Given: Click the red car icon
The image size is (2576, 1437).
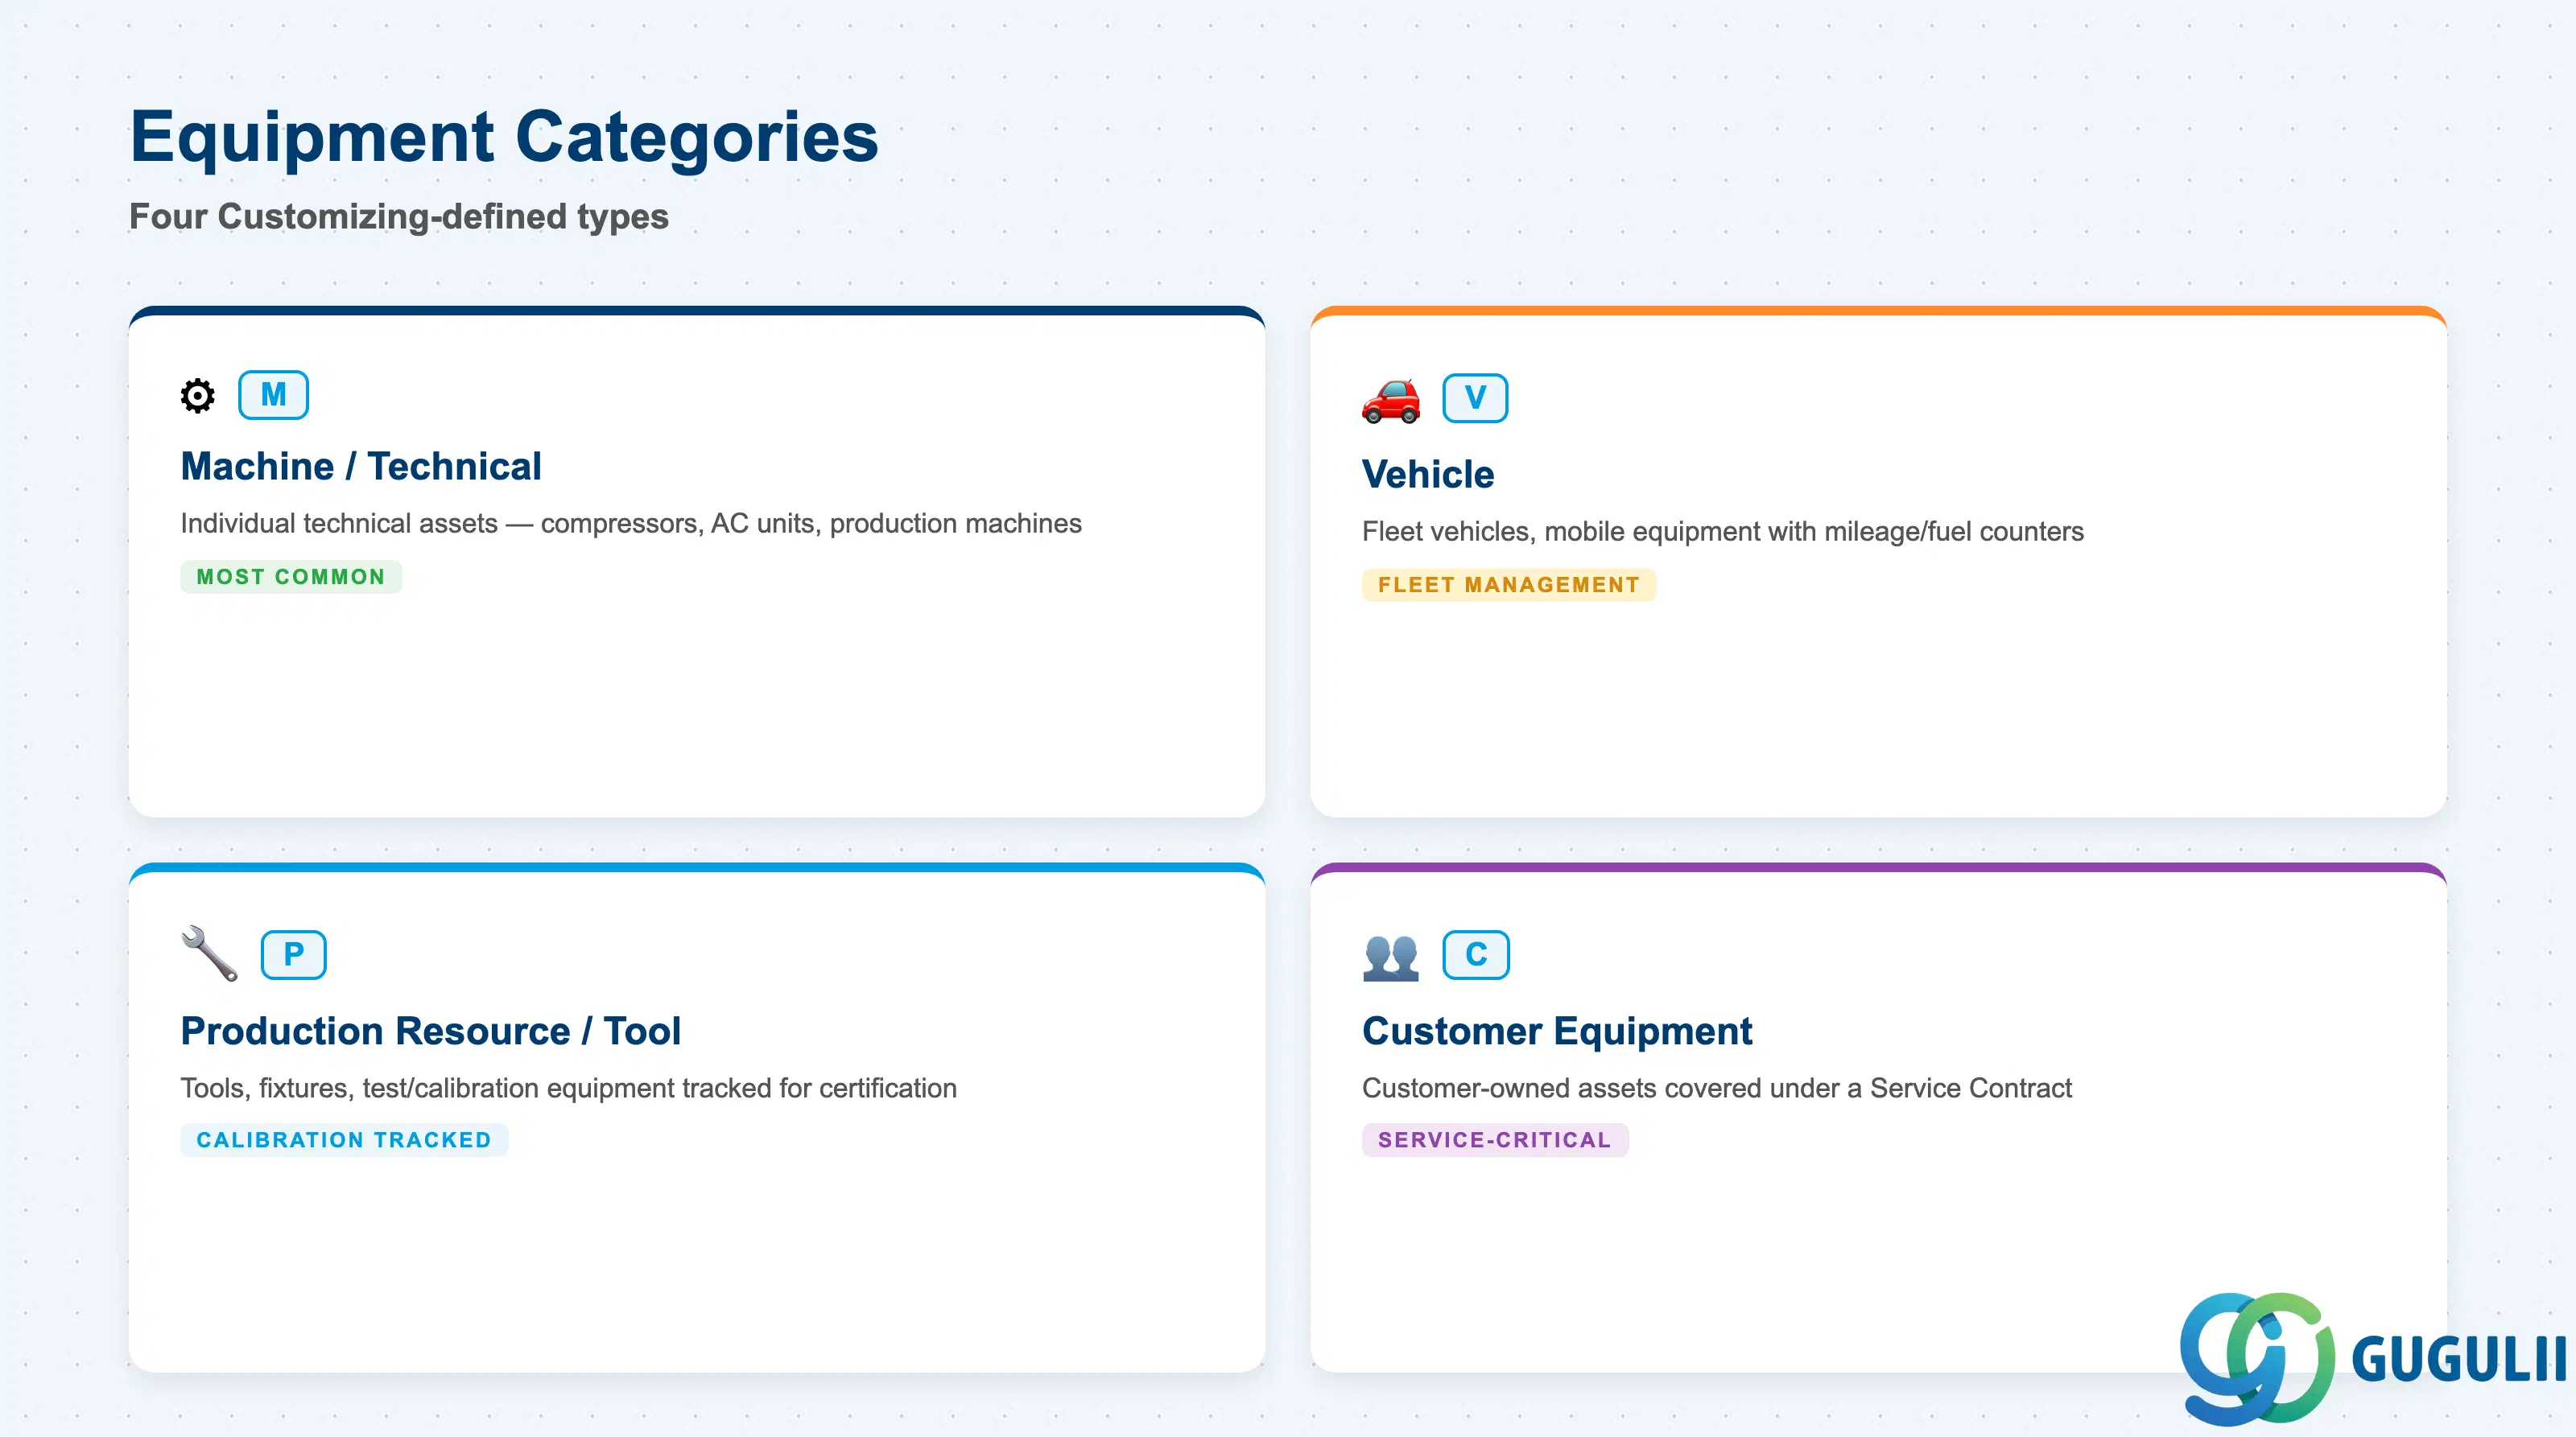Looking at the screenshot, I should coord(1391,401).
